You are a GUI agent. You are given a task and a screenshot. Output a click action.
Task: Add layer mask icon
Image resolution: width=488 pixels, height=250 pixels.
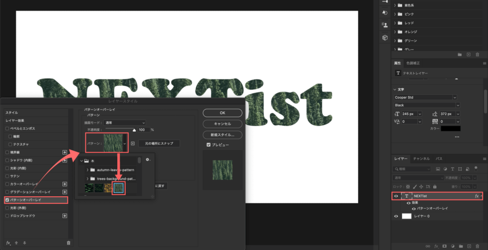pos(445,246)
